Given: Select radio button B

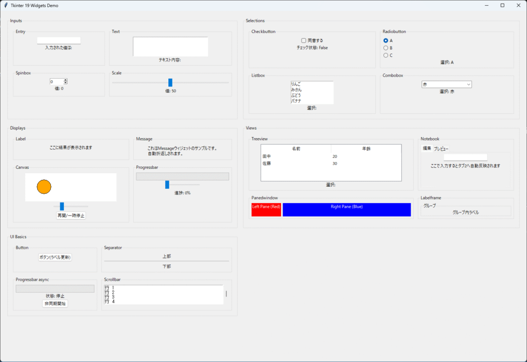Looking at the screenshot, I should pos(386,48).
